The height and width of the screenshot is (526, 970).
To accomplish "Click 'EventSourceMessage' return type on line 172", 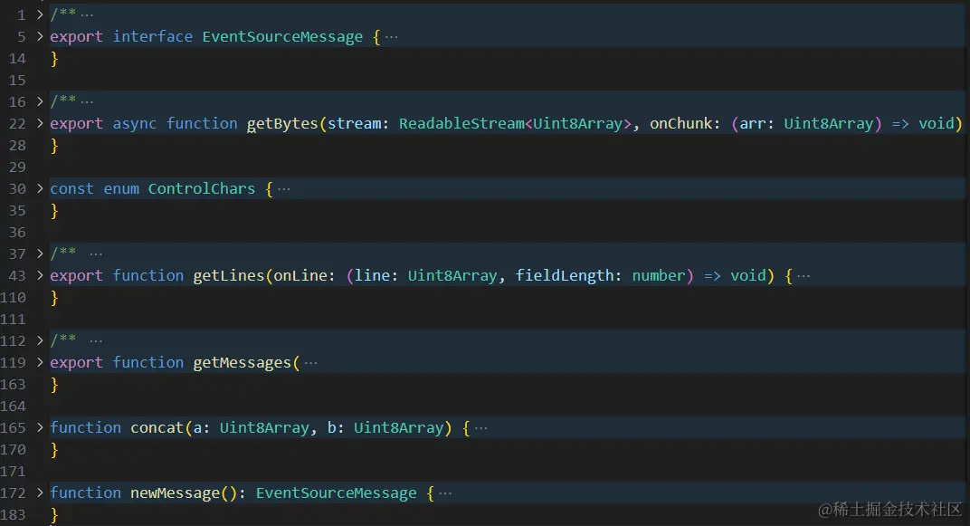I will [x=337, y=493].
